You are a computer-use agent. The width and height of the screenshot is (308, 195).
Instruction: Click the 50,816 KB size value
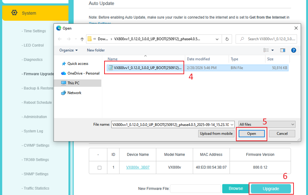[x=279, y=68]
